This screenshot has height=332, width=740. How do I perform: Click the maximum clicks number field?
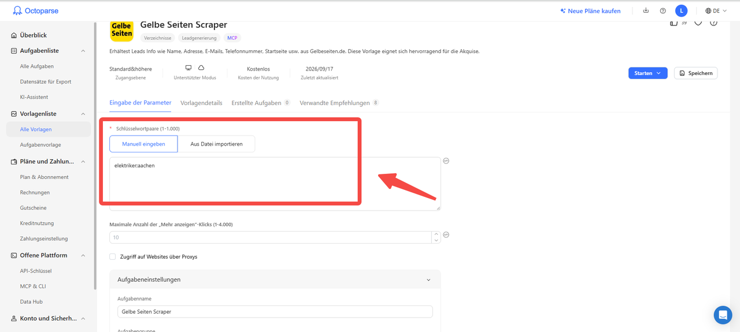(271, 237)
